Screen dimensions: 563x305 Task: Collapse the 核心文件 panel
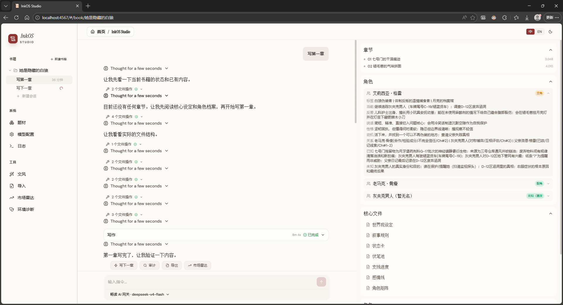tap(551, 213)
